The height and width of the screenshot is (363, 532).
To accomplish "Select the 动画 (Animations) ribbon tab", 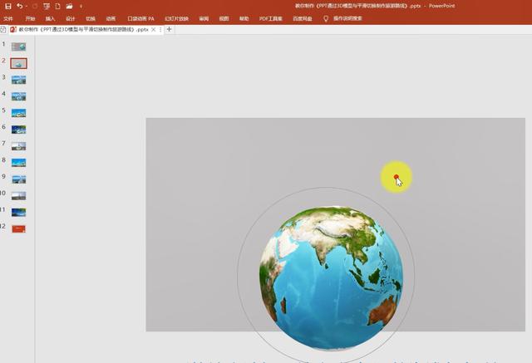I will pos(111,17).
